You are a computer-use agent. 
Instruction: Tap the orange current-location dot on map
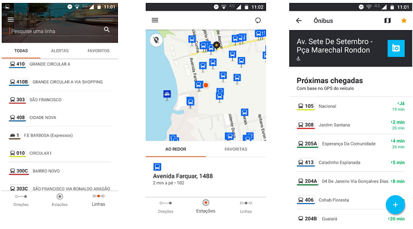click(x=206, y=85)
